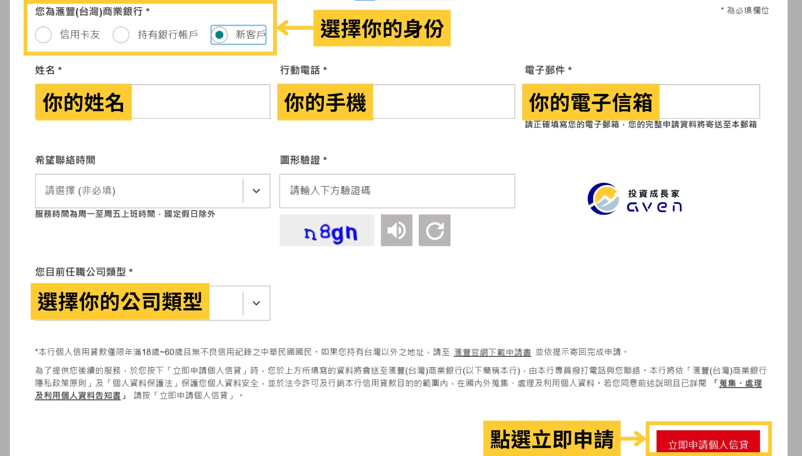Select the 新客戶 radio option
This screenshot has width=802, height=456.
[219, 35]
